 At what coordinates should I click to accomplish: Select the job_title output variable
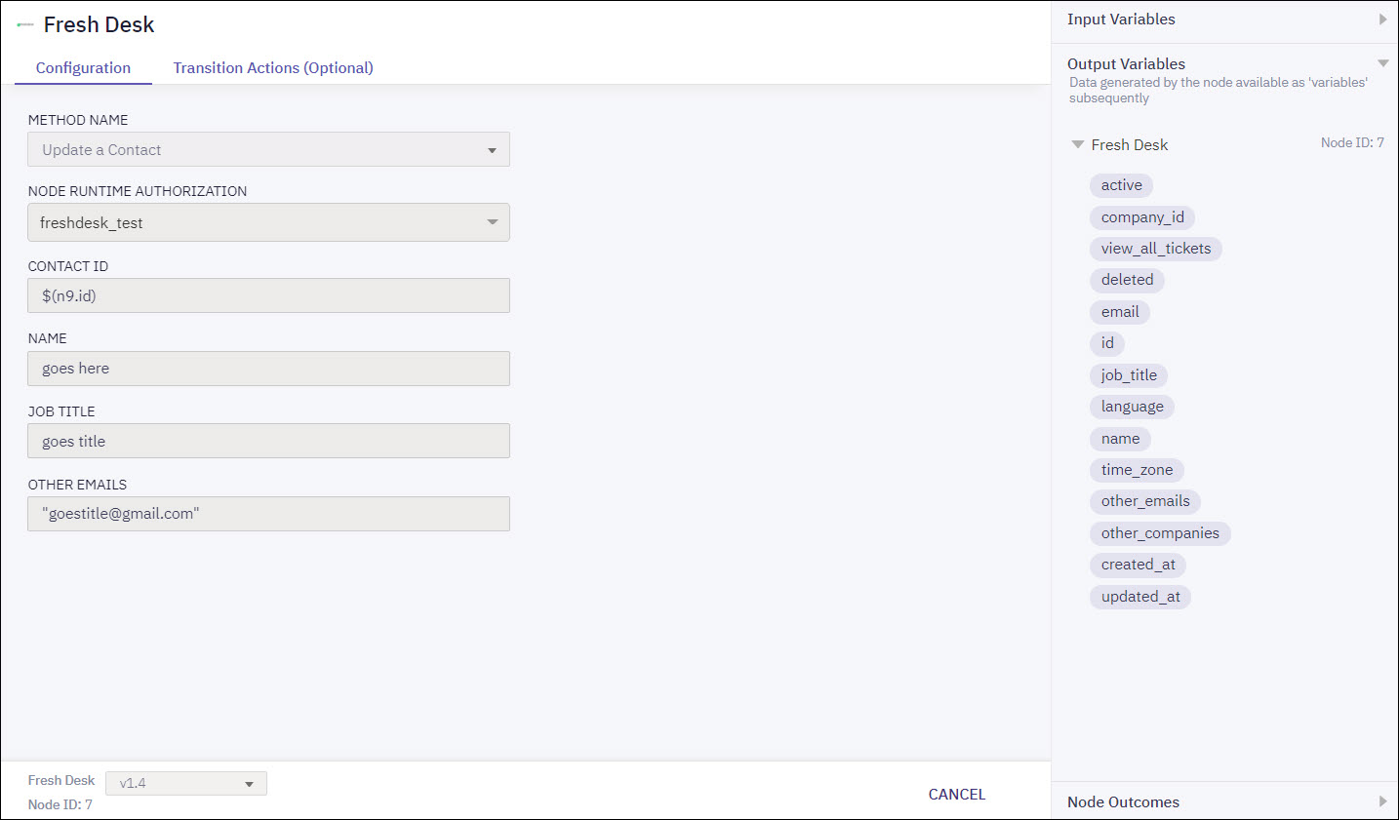tap(1129, 375)
